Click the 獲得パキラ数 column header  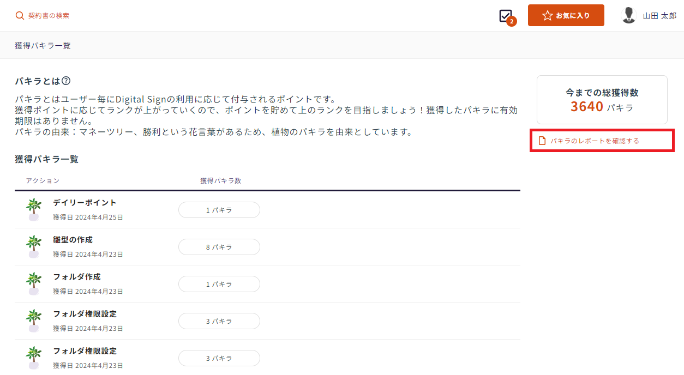pos(220,180)
